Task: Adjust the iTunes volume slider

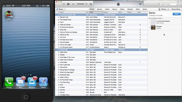Action: (x=85, y=4)
